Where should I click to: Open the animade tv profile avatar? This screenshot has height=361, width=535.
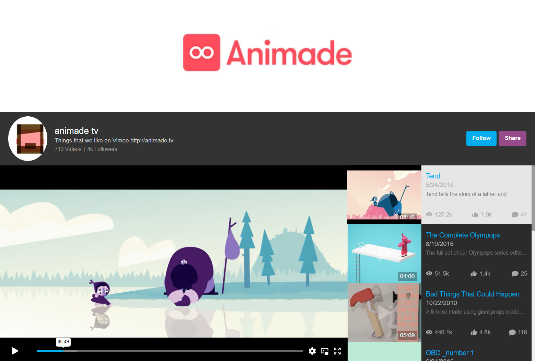[28, 139]
